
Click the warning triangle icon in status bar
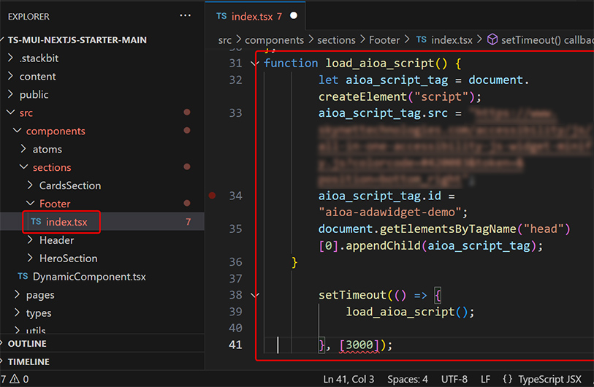[15, 379]
